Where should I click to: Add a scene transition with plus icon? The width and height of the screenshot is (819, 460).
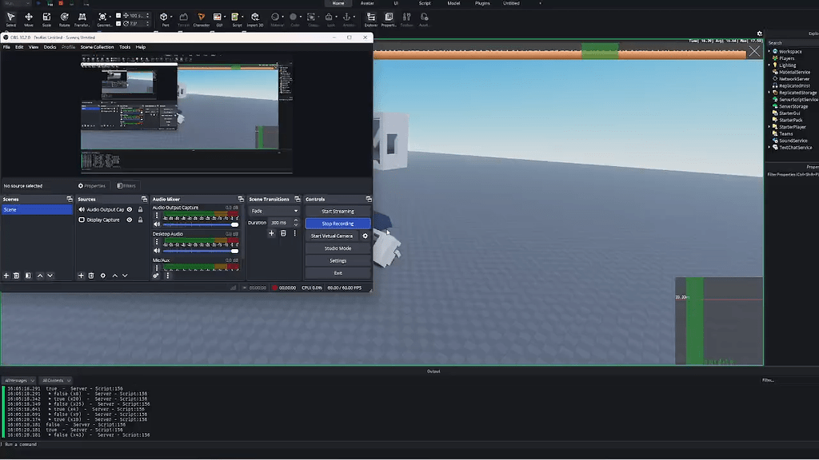[x=271, y=233]
